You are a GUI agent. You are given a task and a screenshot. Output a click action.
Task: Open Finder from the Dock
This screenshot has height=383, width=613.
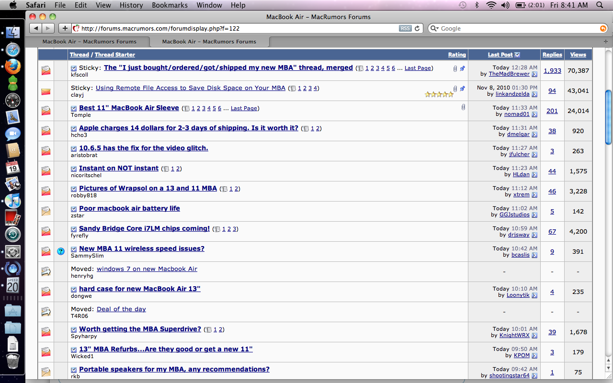coord(13,32)
